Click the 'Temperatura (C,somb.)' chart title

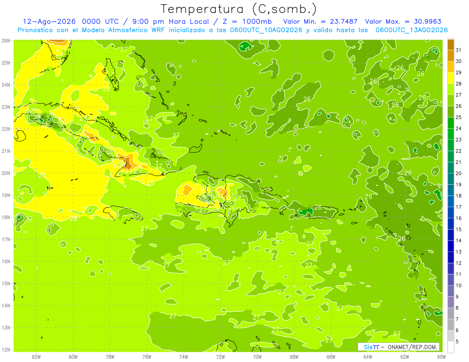pos(239,9)
